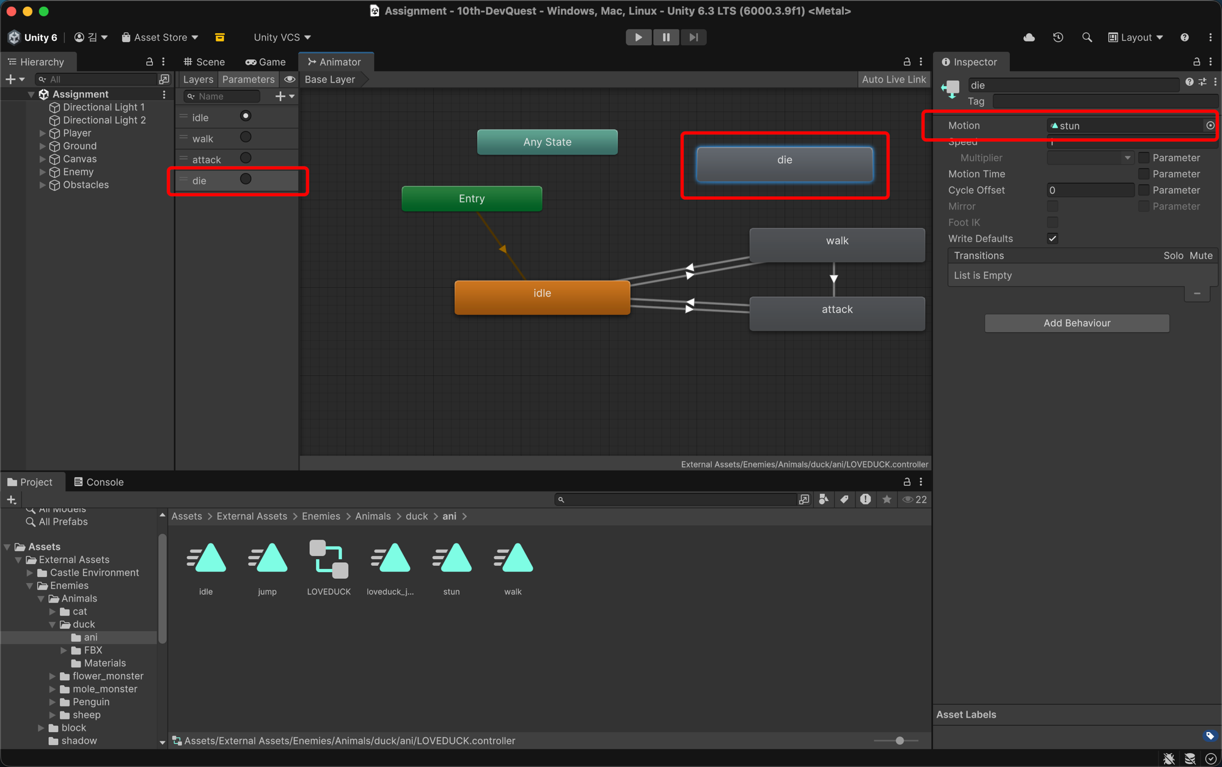The height and width of the screenshot is (767, 1222).
Task: Expand the Player object in Hierarchy
Action: (x=42, y=133)
